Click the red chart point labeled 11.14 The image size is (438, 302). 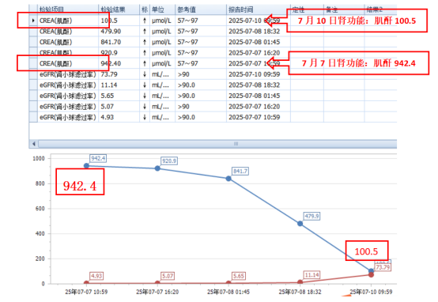(x=300, y=282)
